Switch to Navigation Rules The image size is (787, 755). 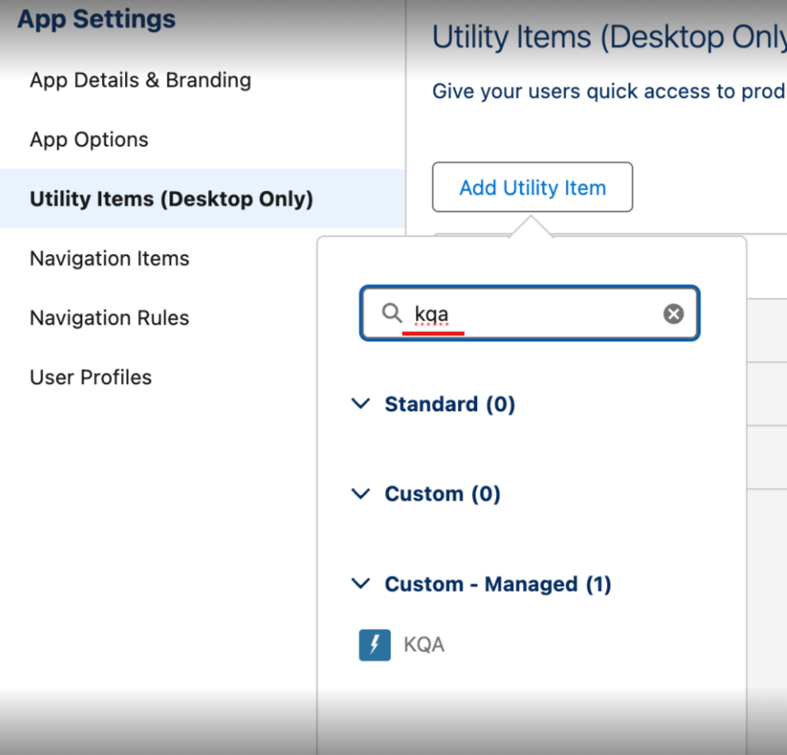[x=109, y=317]
